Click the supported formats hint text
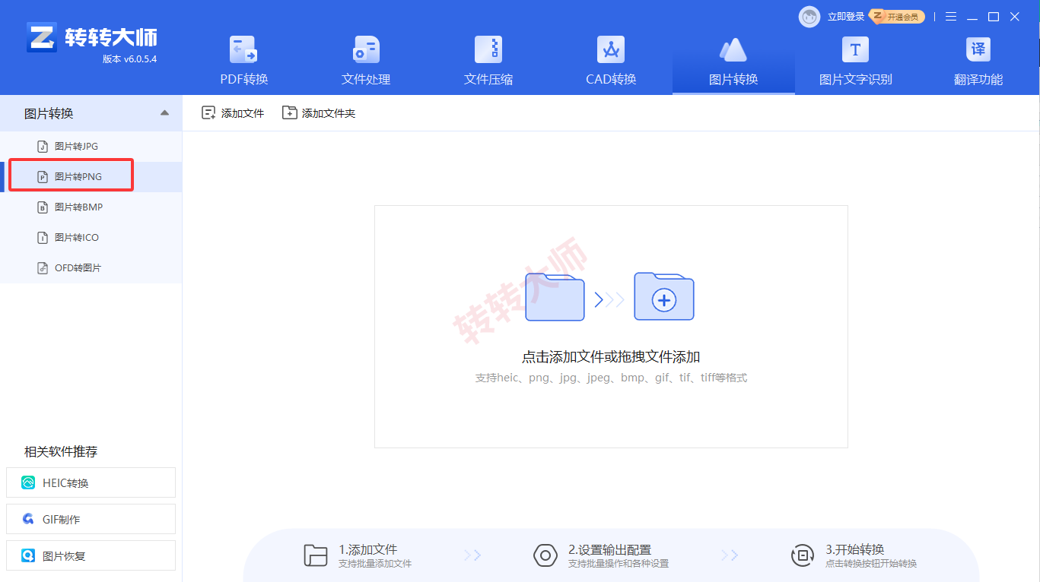Viewport: 1040px width, 582px height. pyautogui.click(x=611, y=378)
